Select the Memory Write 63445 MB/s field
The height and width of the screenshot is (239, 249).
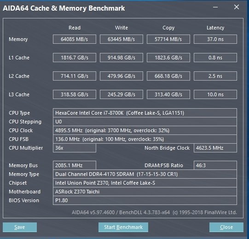coord(122,39)
